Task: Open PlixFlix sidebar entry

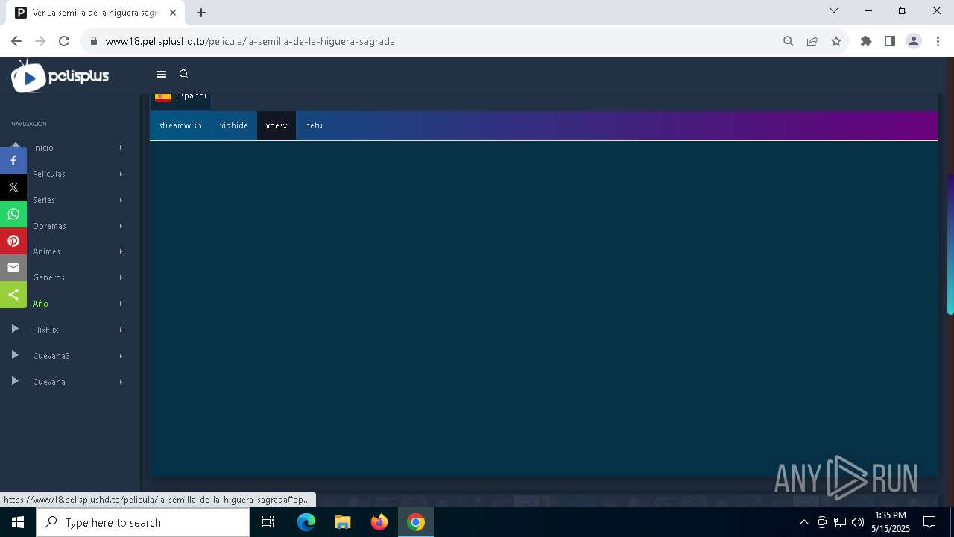Action: tap(45, 330)
